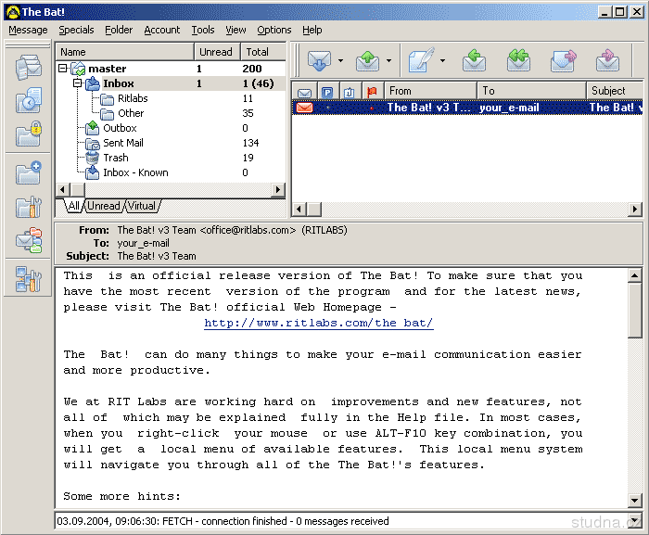Select the master account in folder tree
Screen dimensions: 649x535
coord(107,69)
